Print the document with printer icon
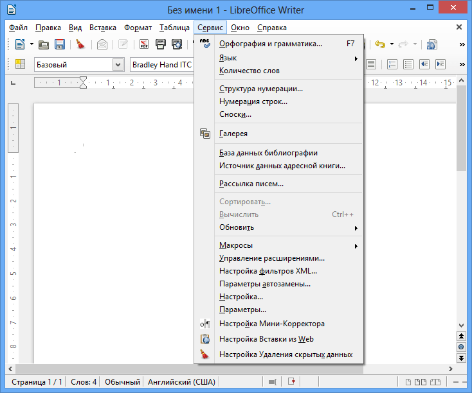Screen dimensions: 472x393 pyautogui.click(x=161, y=44)
